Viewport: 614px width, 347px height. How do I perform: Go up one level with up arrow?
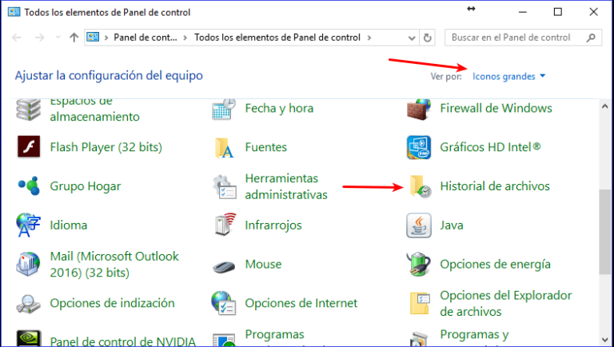(74, 38)
